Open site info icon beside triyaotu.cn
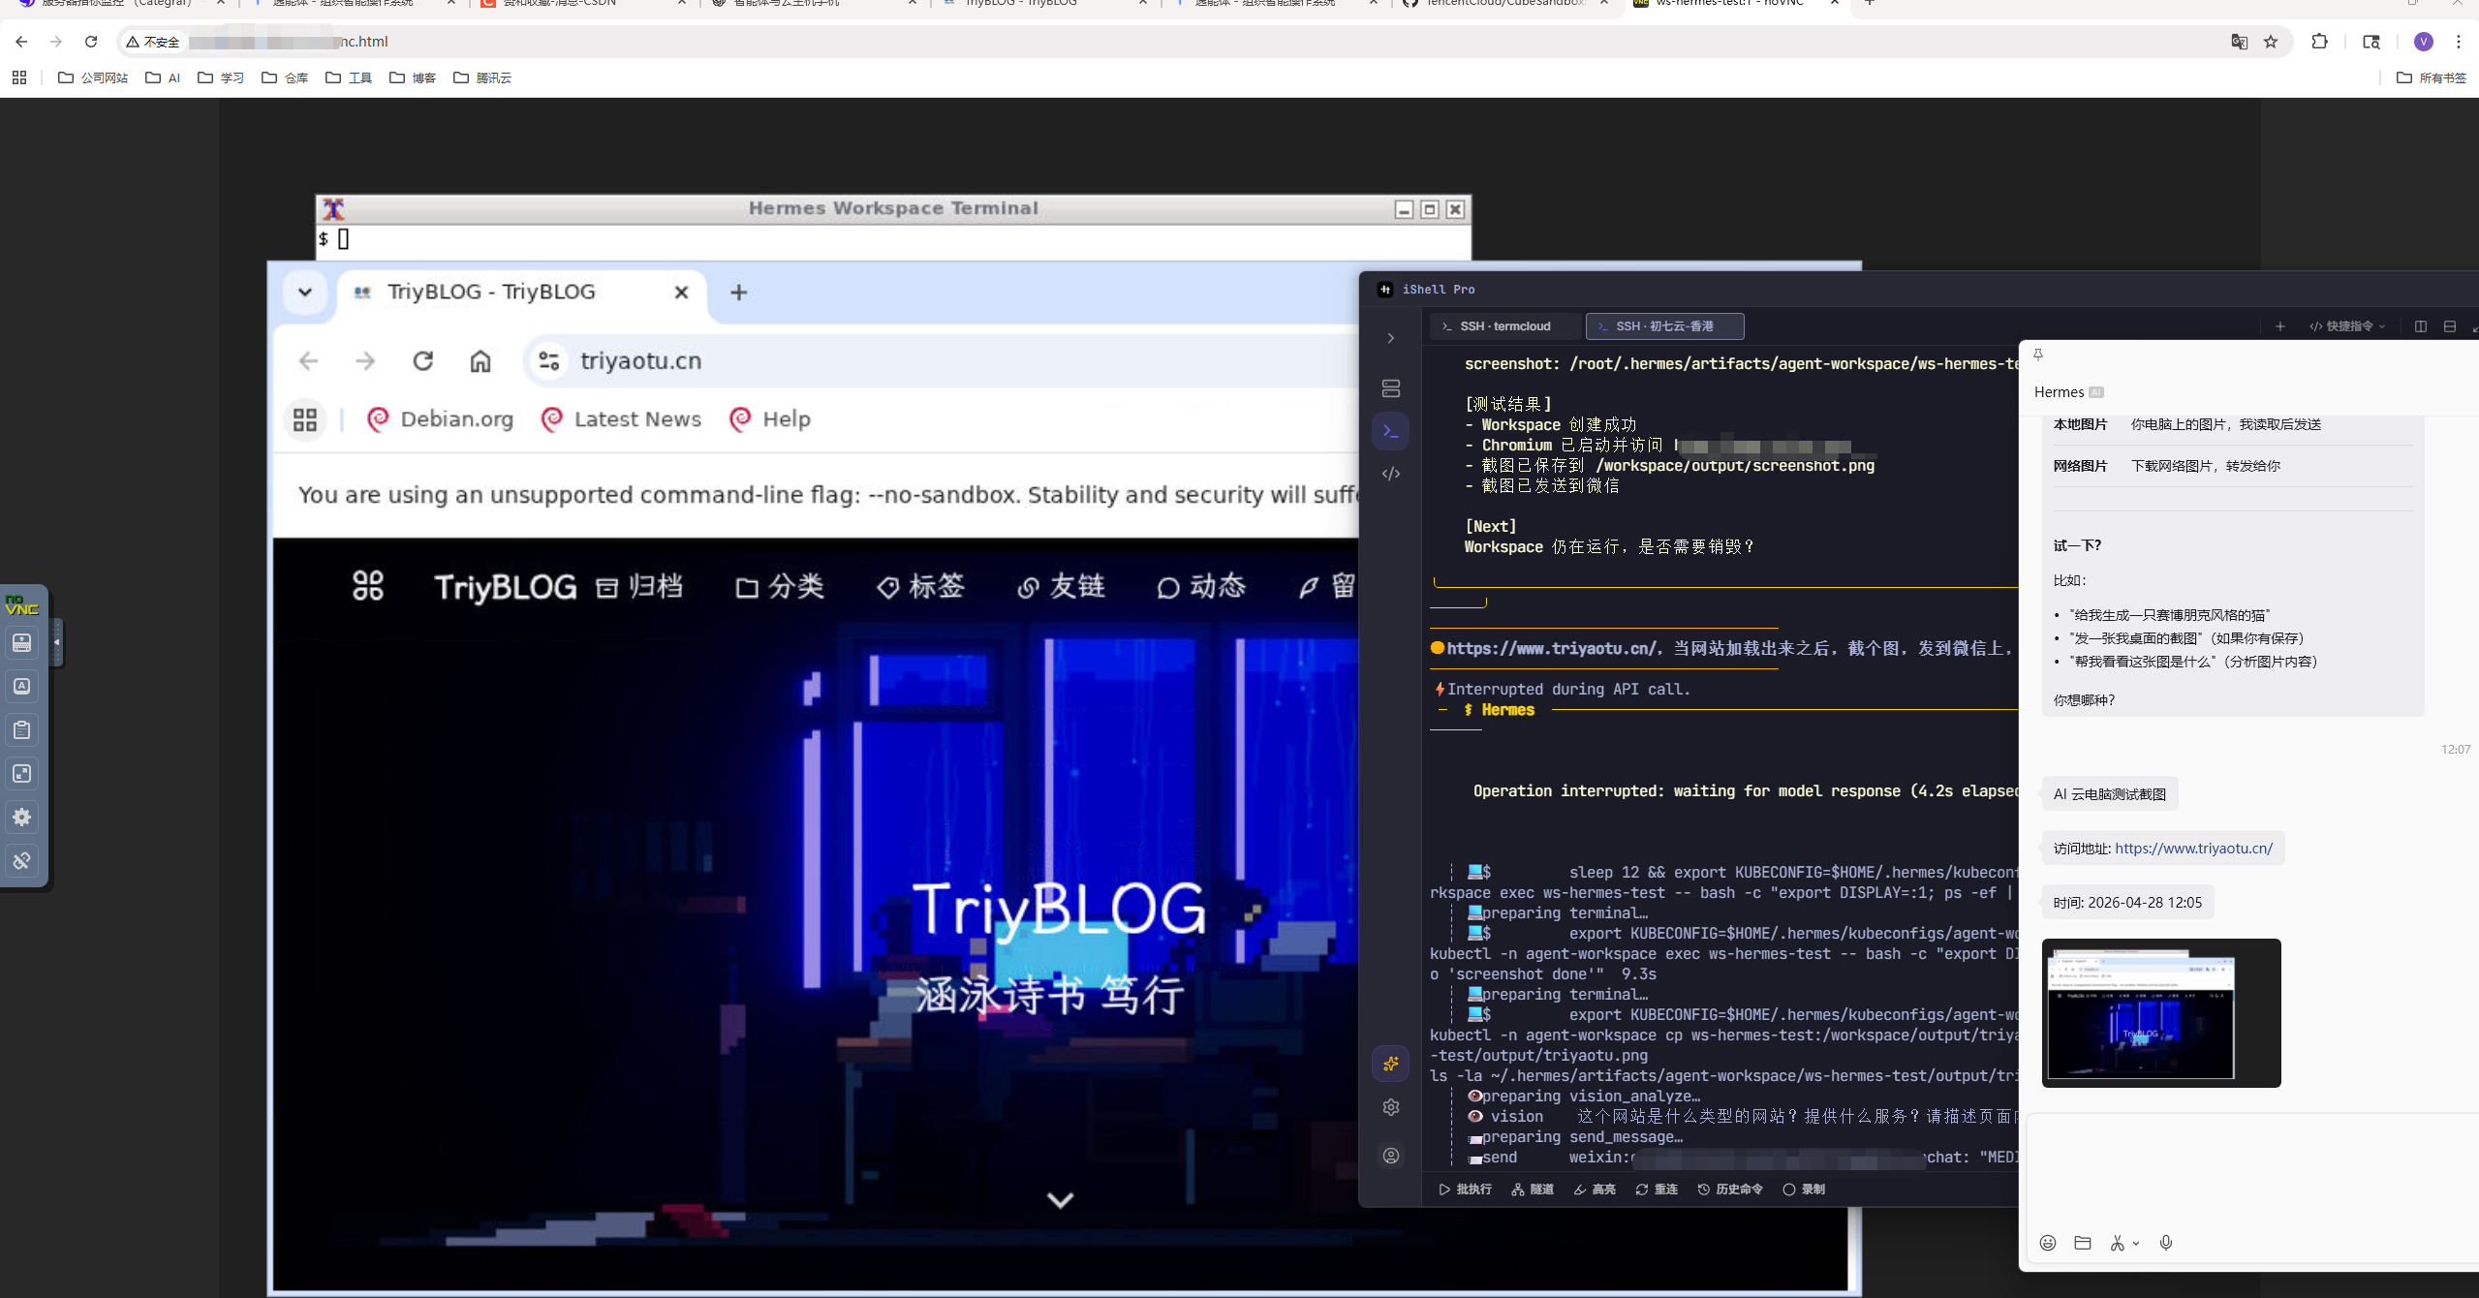This screenshot has height=1298, width=2479. click(548, 361)
